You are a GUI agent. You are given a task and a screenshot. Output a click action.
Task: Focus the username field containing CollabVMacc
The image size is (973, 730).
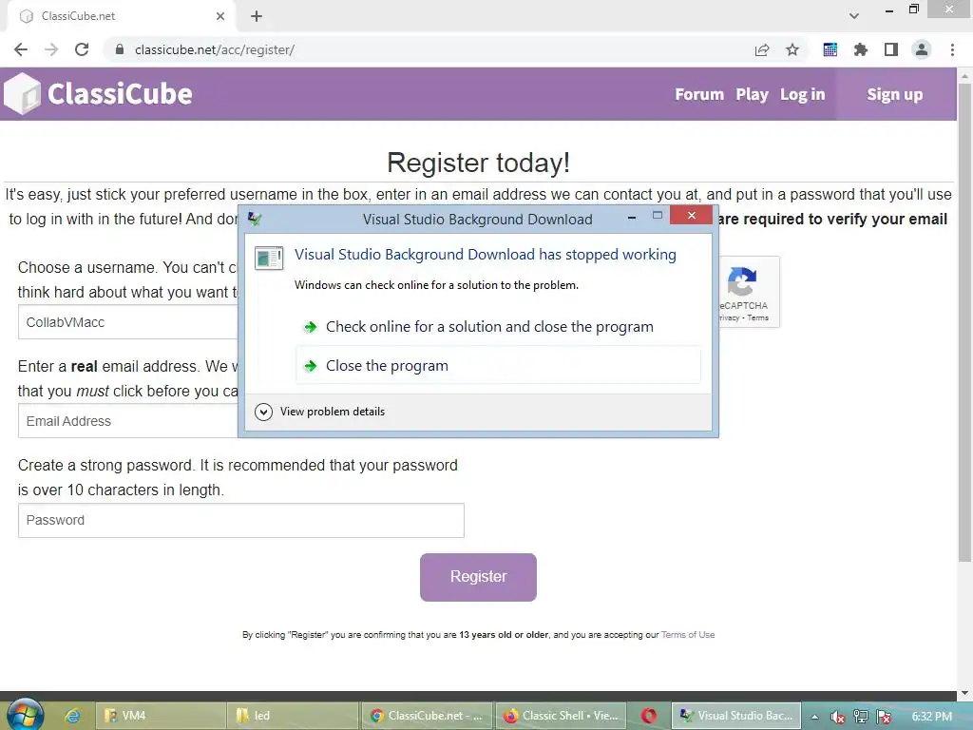[x=128, y=322]
